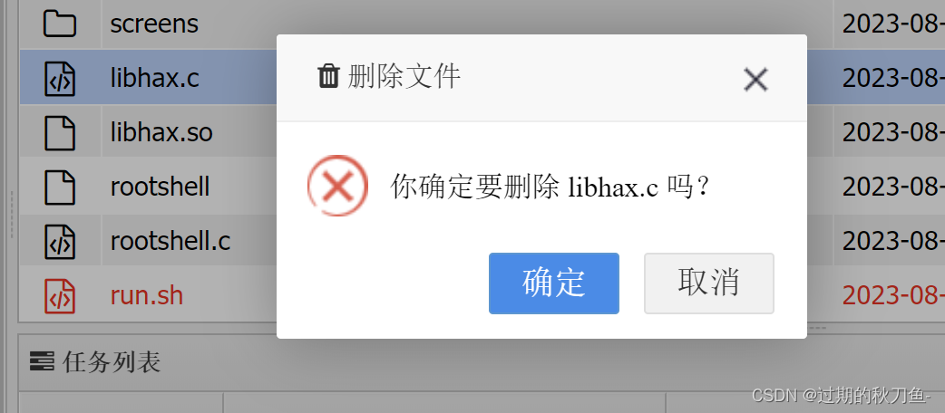Close the 删除文件 dialog with X

[x=755, y=80]
